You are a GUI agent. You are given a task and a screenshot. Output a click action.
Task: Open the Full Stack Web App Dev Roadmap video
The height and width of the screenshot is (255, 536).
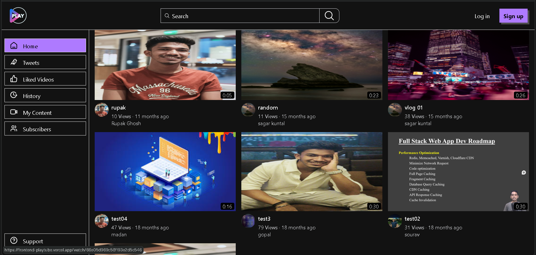click(x=458, y=171)
